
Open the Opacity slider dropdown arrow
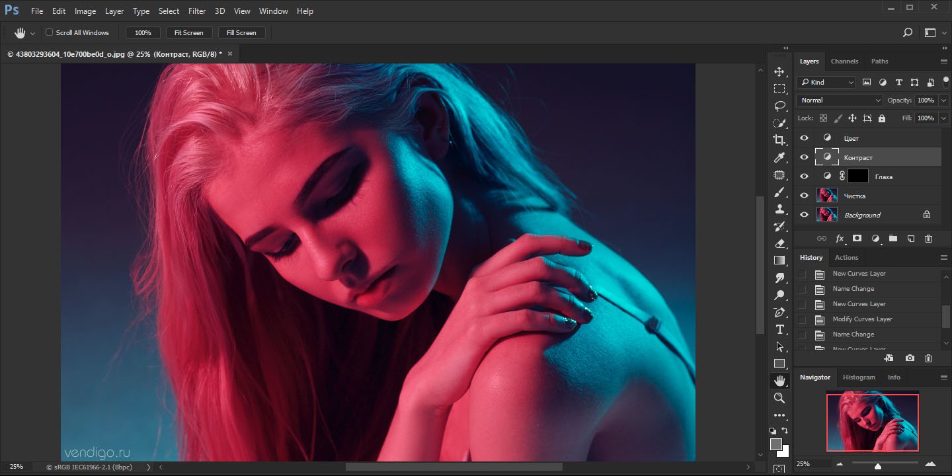943,100
